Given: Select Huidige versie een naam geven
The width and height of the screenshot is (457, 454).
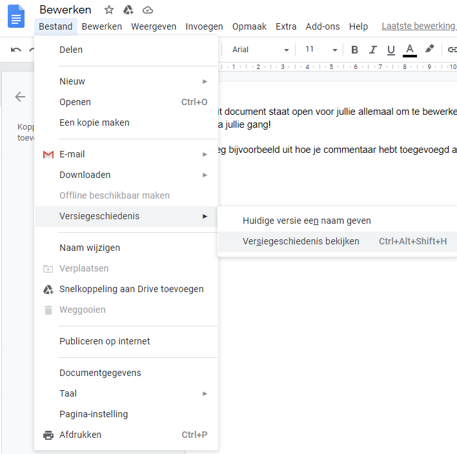Looking at the screenshot, I should pyautogui.click(x=337, y=221).
